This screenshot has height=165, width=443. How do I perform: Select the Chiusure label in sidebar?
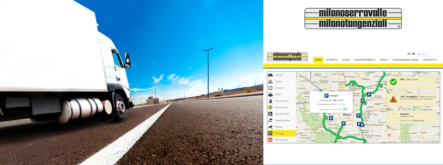(x=279, y=88)
